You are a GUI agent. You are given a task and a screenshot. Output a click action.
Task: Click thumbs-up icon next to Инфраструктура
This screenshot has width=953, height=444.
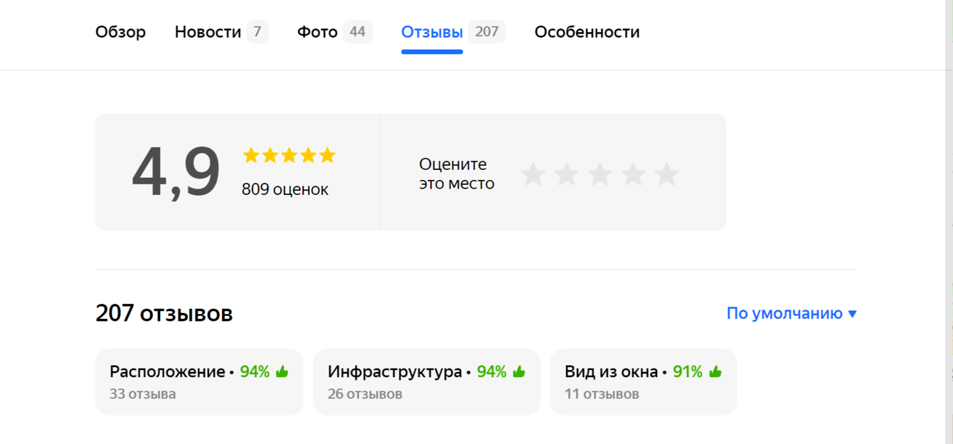[518, 371]
